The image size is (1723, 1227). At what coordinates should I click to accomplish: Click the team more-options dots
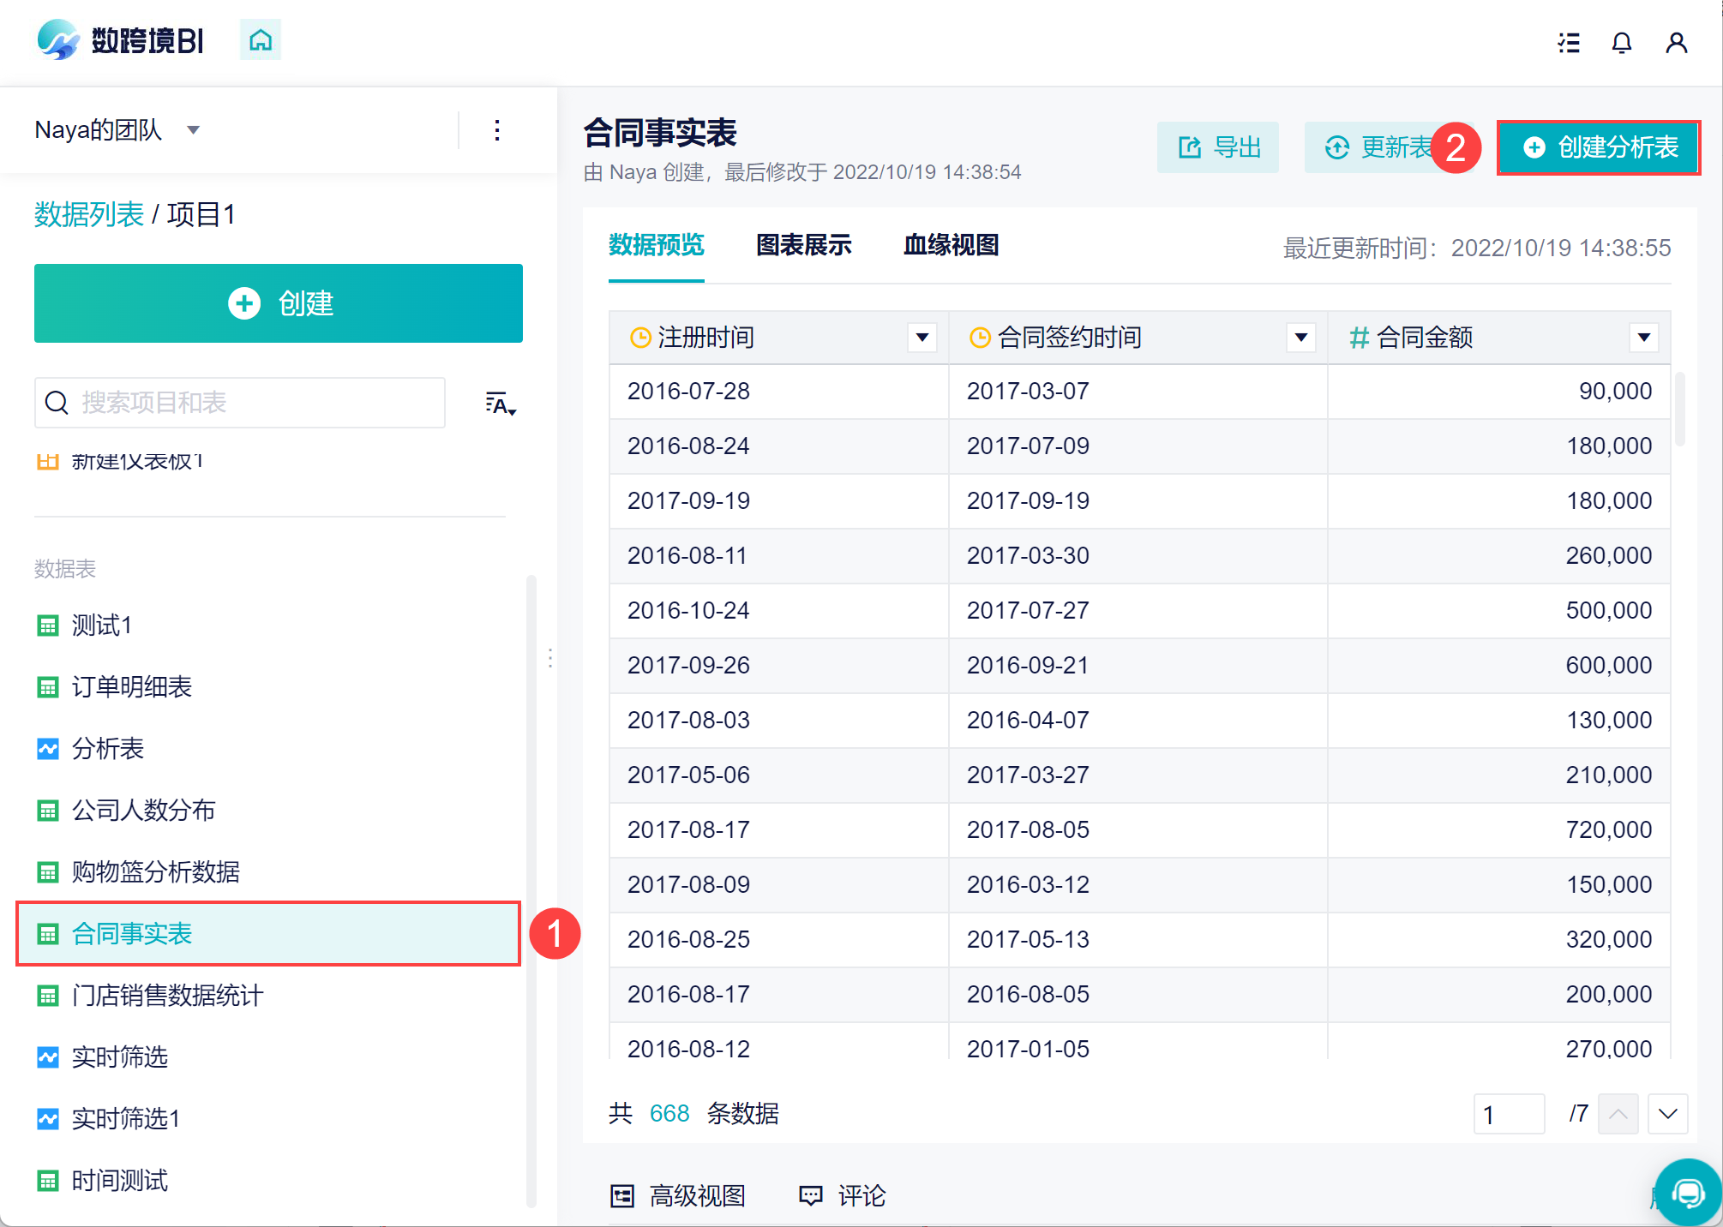pyautogui.click(x=497, y=130)
